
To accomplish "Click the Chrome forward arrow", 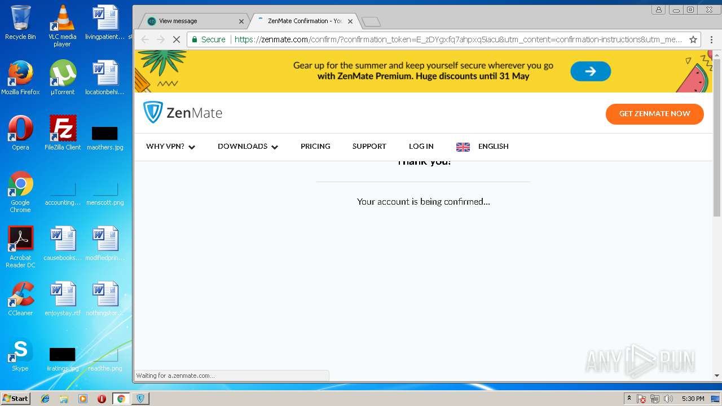I will [160, 39].
